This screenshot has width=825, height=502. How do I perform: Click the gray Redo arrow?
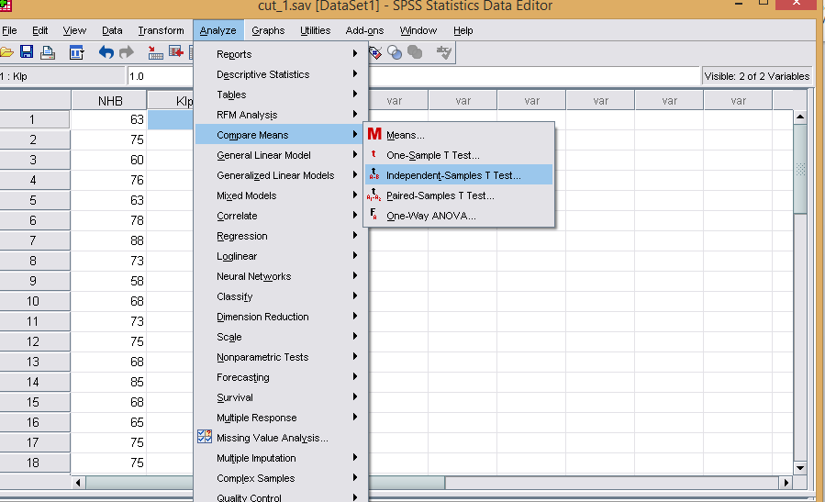(x=127, y=52)
